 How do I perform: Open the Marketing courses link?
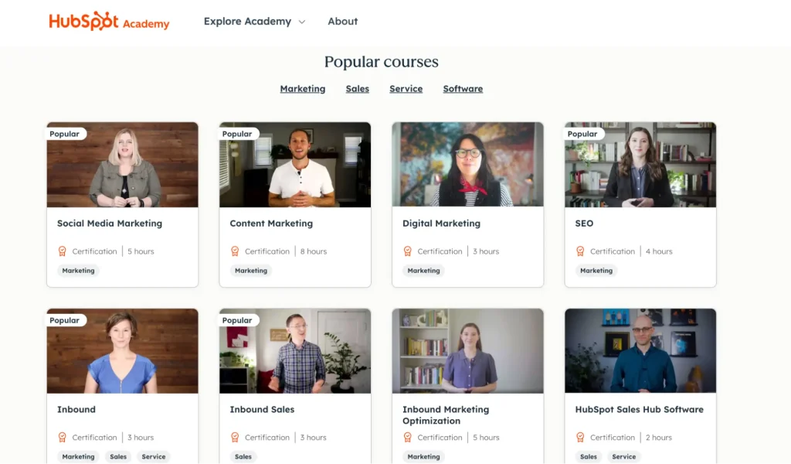[x=303, y=88]
